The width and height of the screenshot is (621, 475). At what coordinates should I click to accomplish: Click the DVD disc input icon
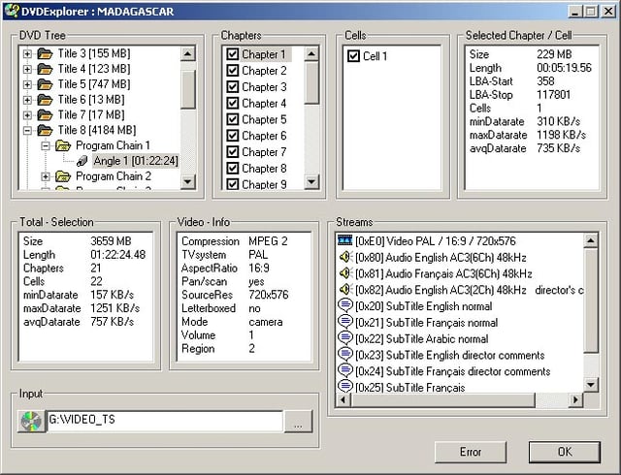click(x=32, y=422)
